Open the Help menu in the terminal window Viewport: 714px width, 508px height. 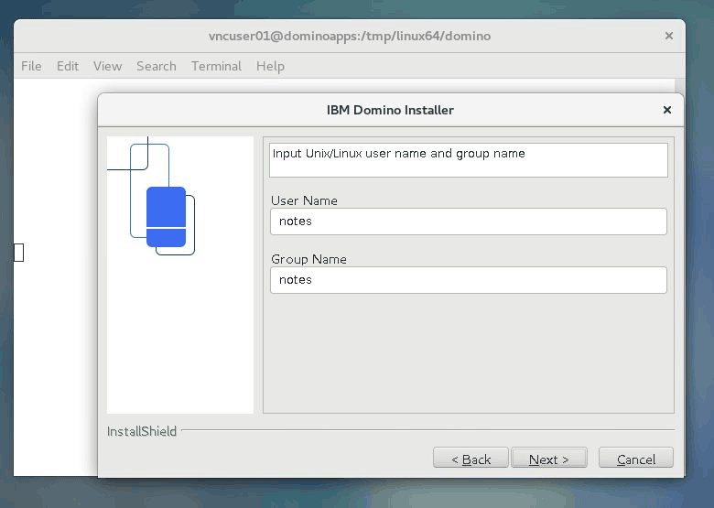[x=270, y=66]
